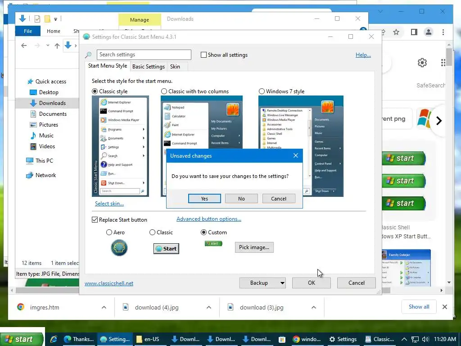Open www.classicshell.net link
The image size is (461, 346).
tap(109, 283)
